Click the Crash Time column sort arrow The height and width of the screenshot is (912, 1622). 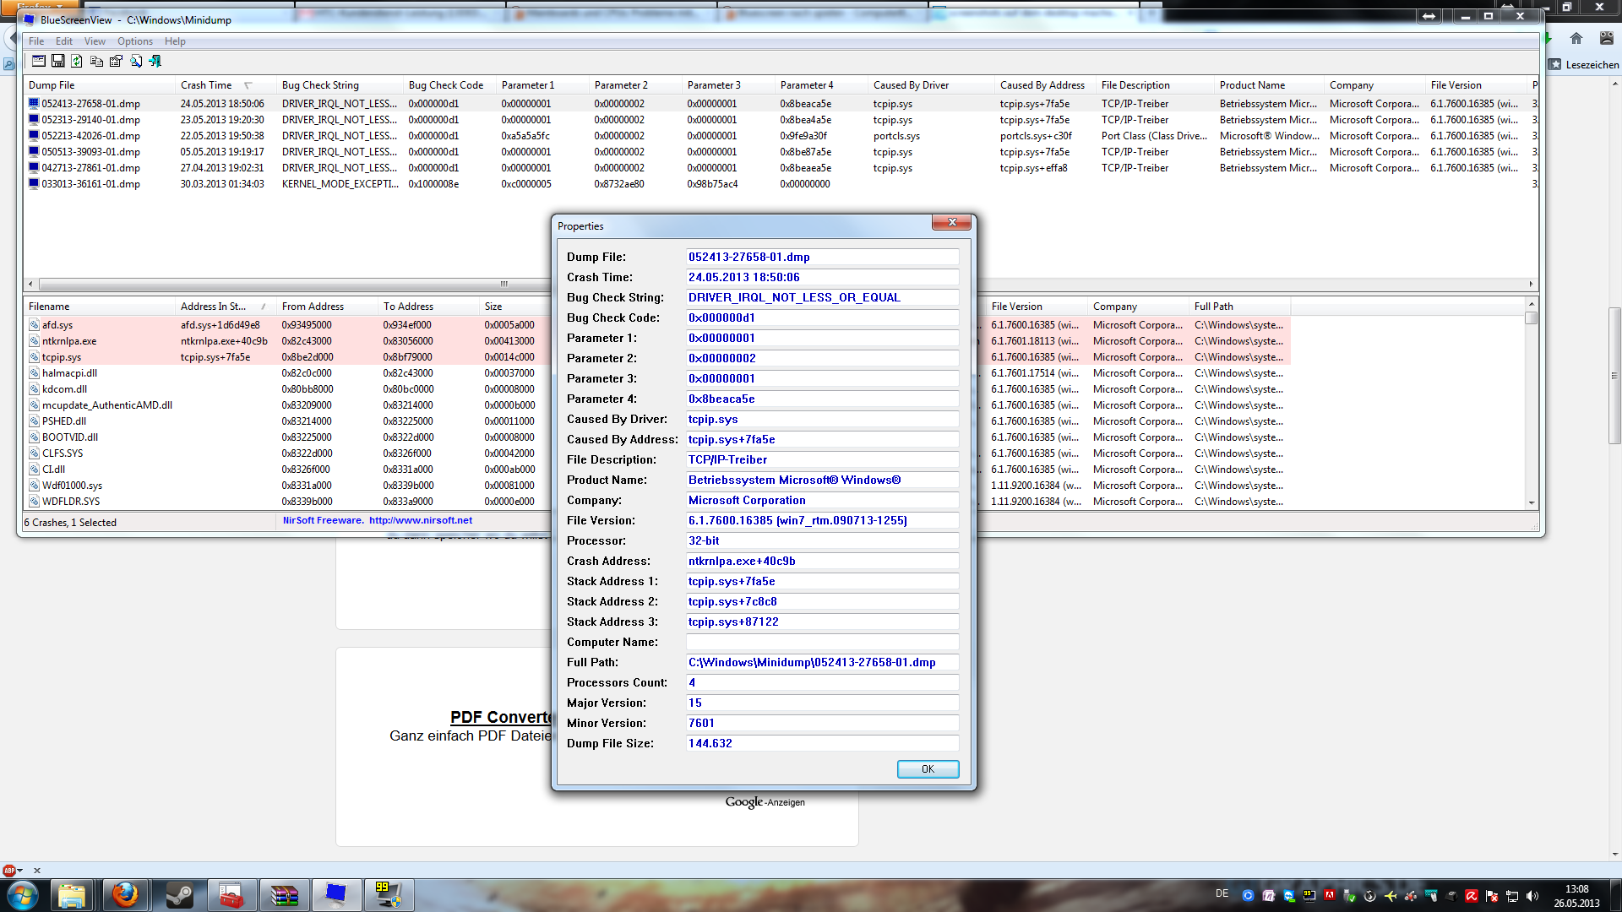tap(248, 85)
